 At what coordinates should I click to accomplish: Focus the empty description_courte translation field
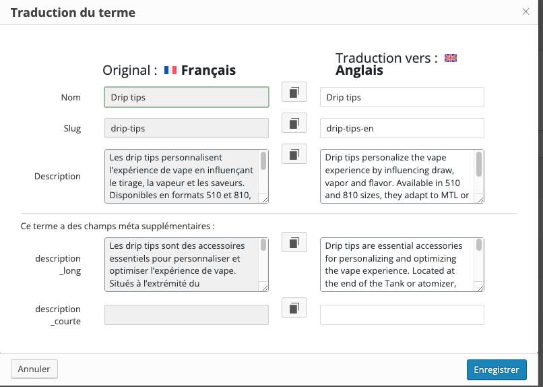402,315
